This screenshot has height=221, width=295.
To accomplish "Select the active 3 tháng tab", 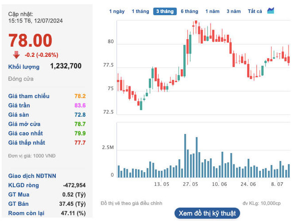I will pyautogui.click(x=165, y=11).
